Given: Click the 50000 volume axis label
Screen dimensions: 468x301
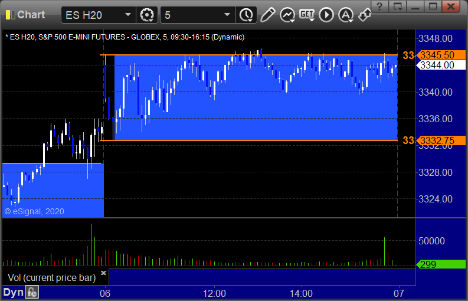Looking at the screenshot, I should (x=431, y=241).
